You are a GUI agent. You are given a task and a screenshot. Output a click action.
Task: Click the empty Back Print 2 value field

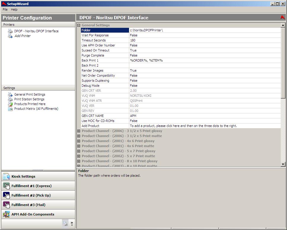pyautogui.click(x=205, y=65)
